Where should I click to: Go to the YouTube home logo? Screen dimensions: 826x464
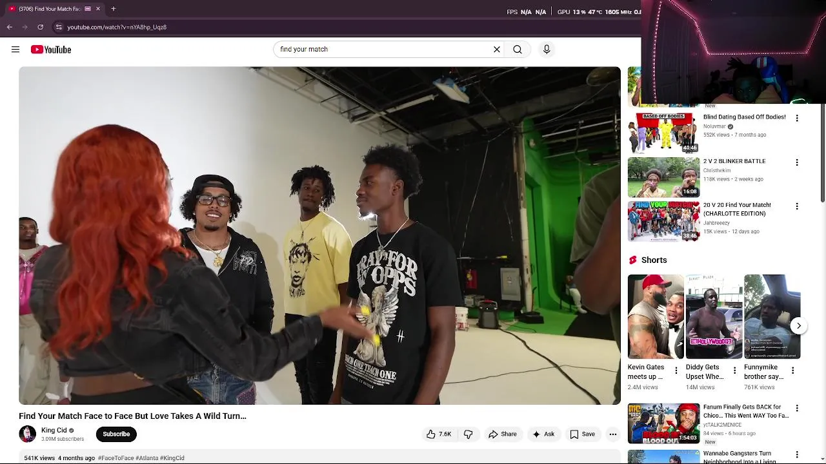(51, 50)
